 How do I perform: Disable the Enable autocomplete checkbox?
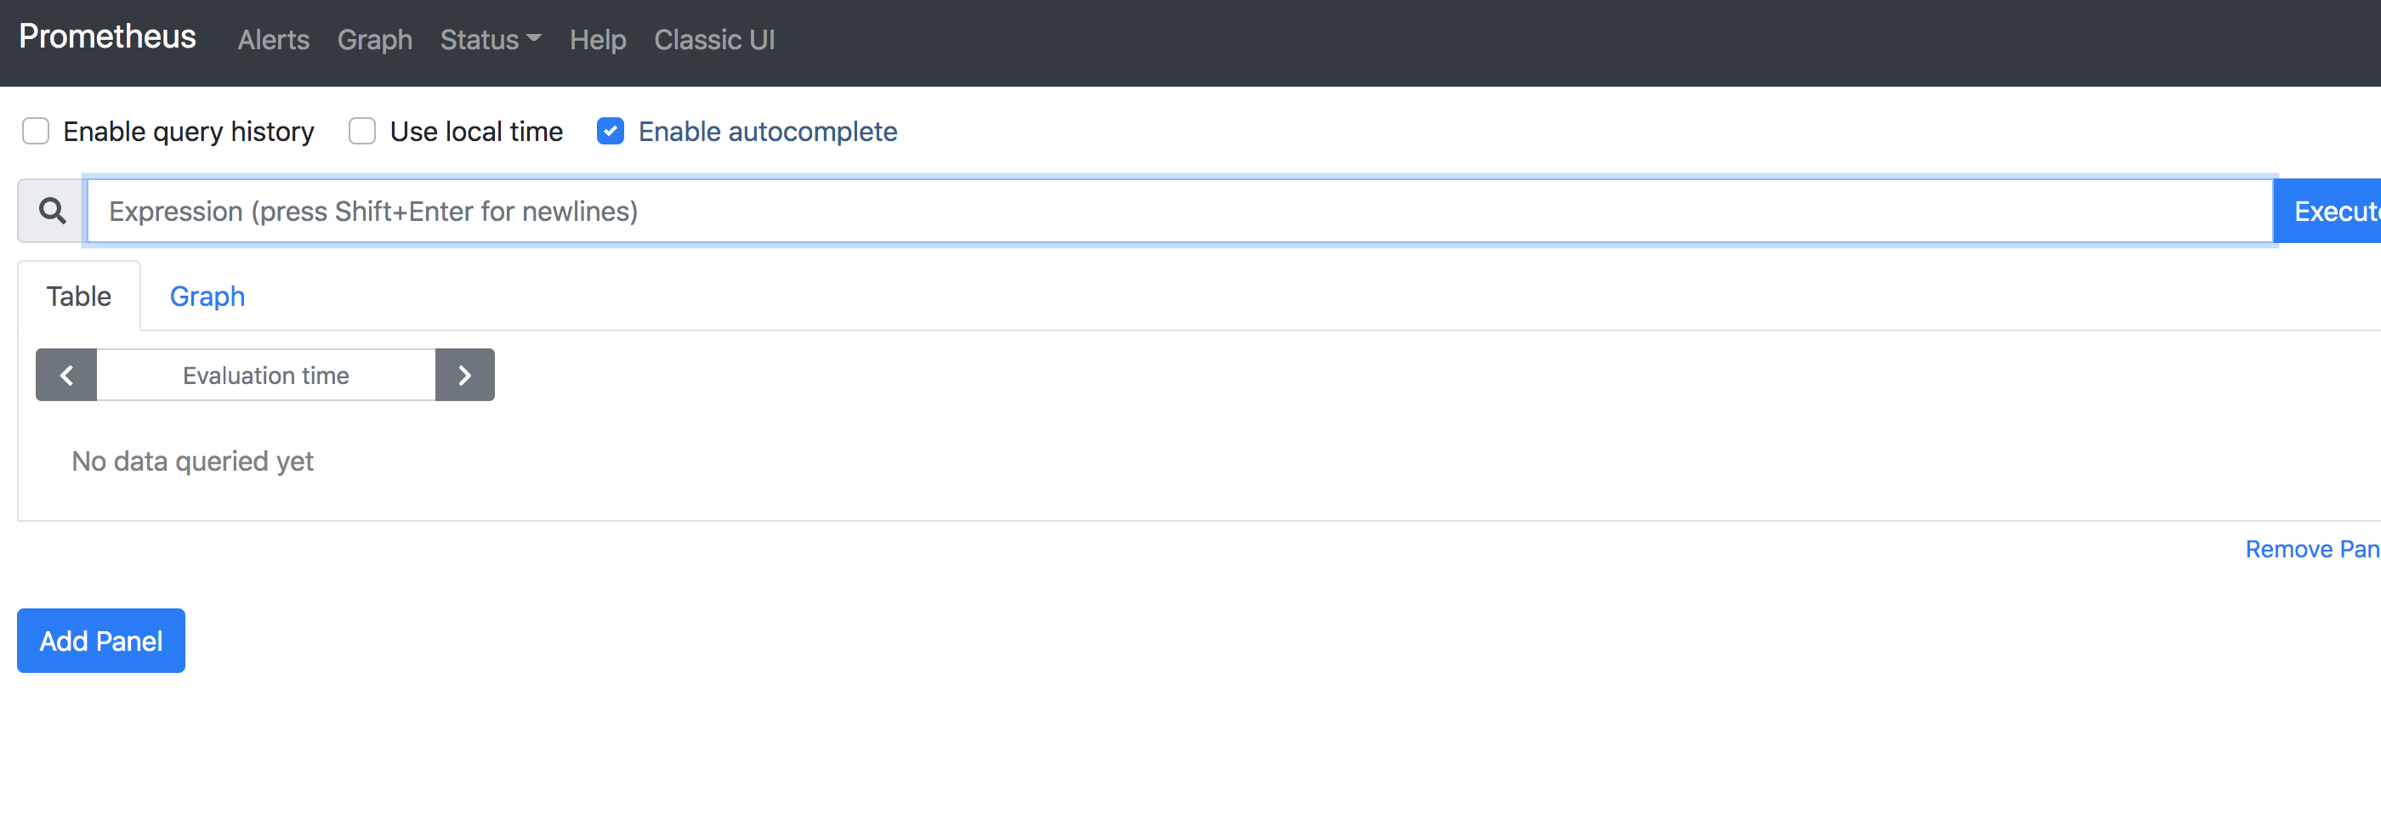point(611,131)
